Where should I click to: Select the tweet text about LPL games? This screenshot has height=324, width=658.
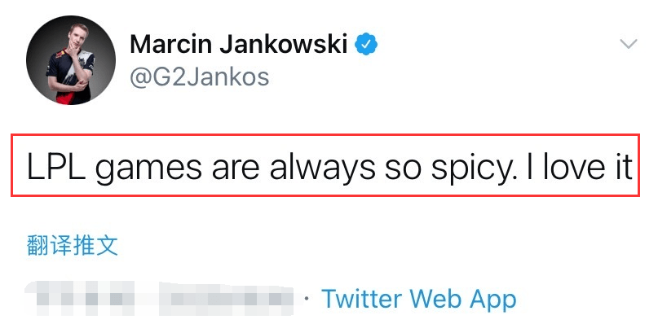(329, 166)
